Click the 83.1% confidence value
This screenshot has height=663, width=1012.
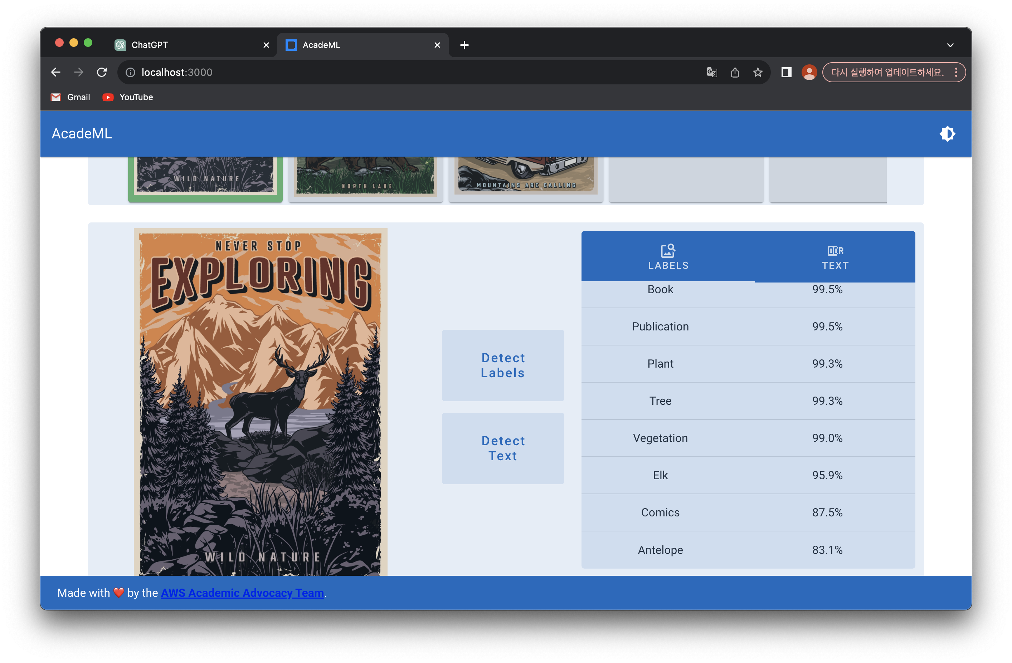point(827,550)
